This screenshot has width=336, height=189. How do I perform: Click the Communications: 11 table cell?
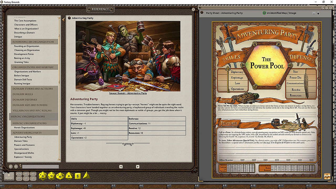pos(157,124)
